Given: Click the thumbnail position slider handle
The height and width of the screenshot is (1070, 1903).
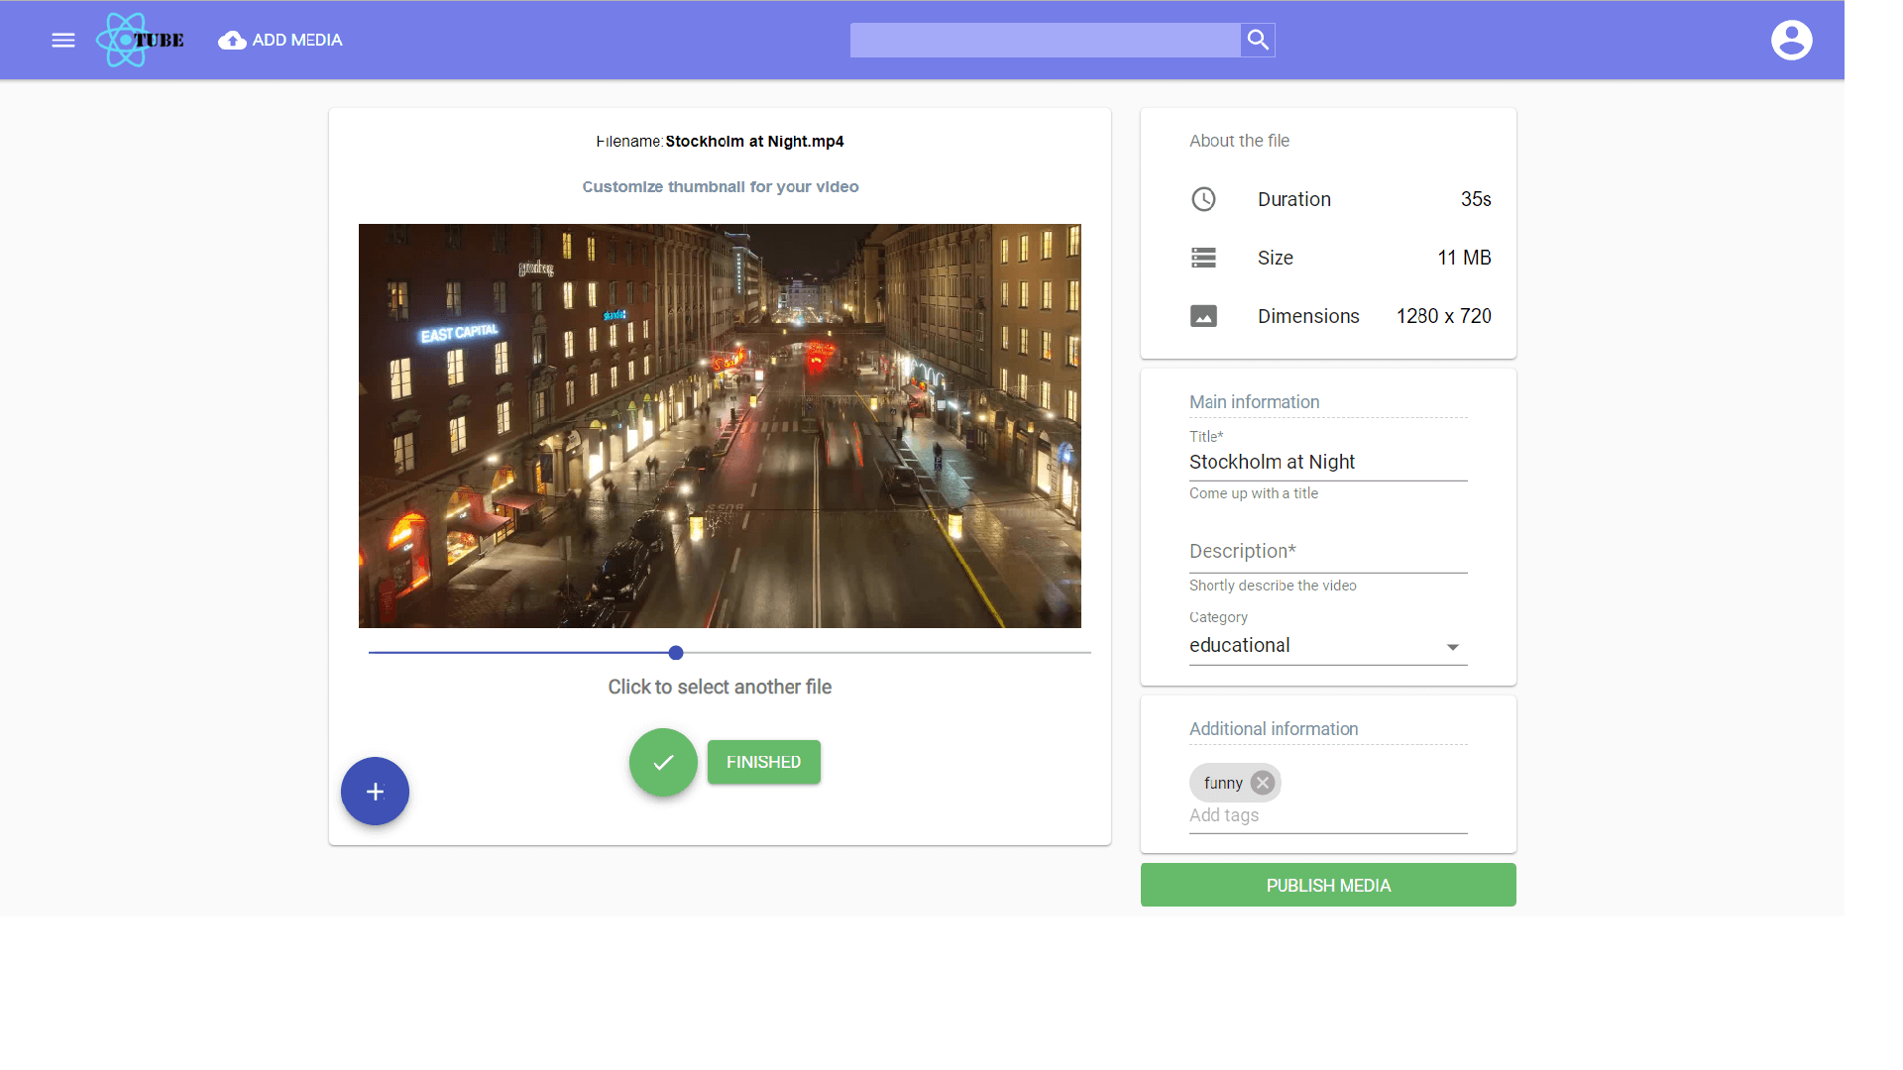Looking at the screenshot, I should [x=676, y=653].
